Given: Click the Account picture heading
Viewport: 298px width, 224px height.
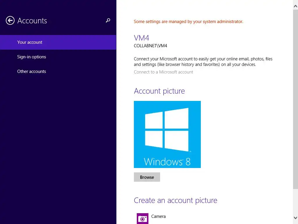Looking at the screenshot, I should tap(159, 91).
